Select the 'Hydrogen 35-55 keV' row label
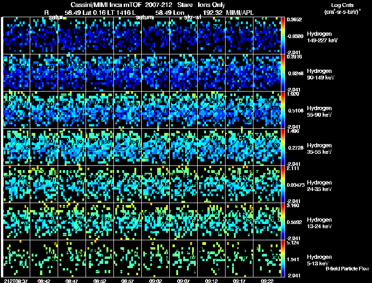 (319, 149)
